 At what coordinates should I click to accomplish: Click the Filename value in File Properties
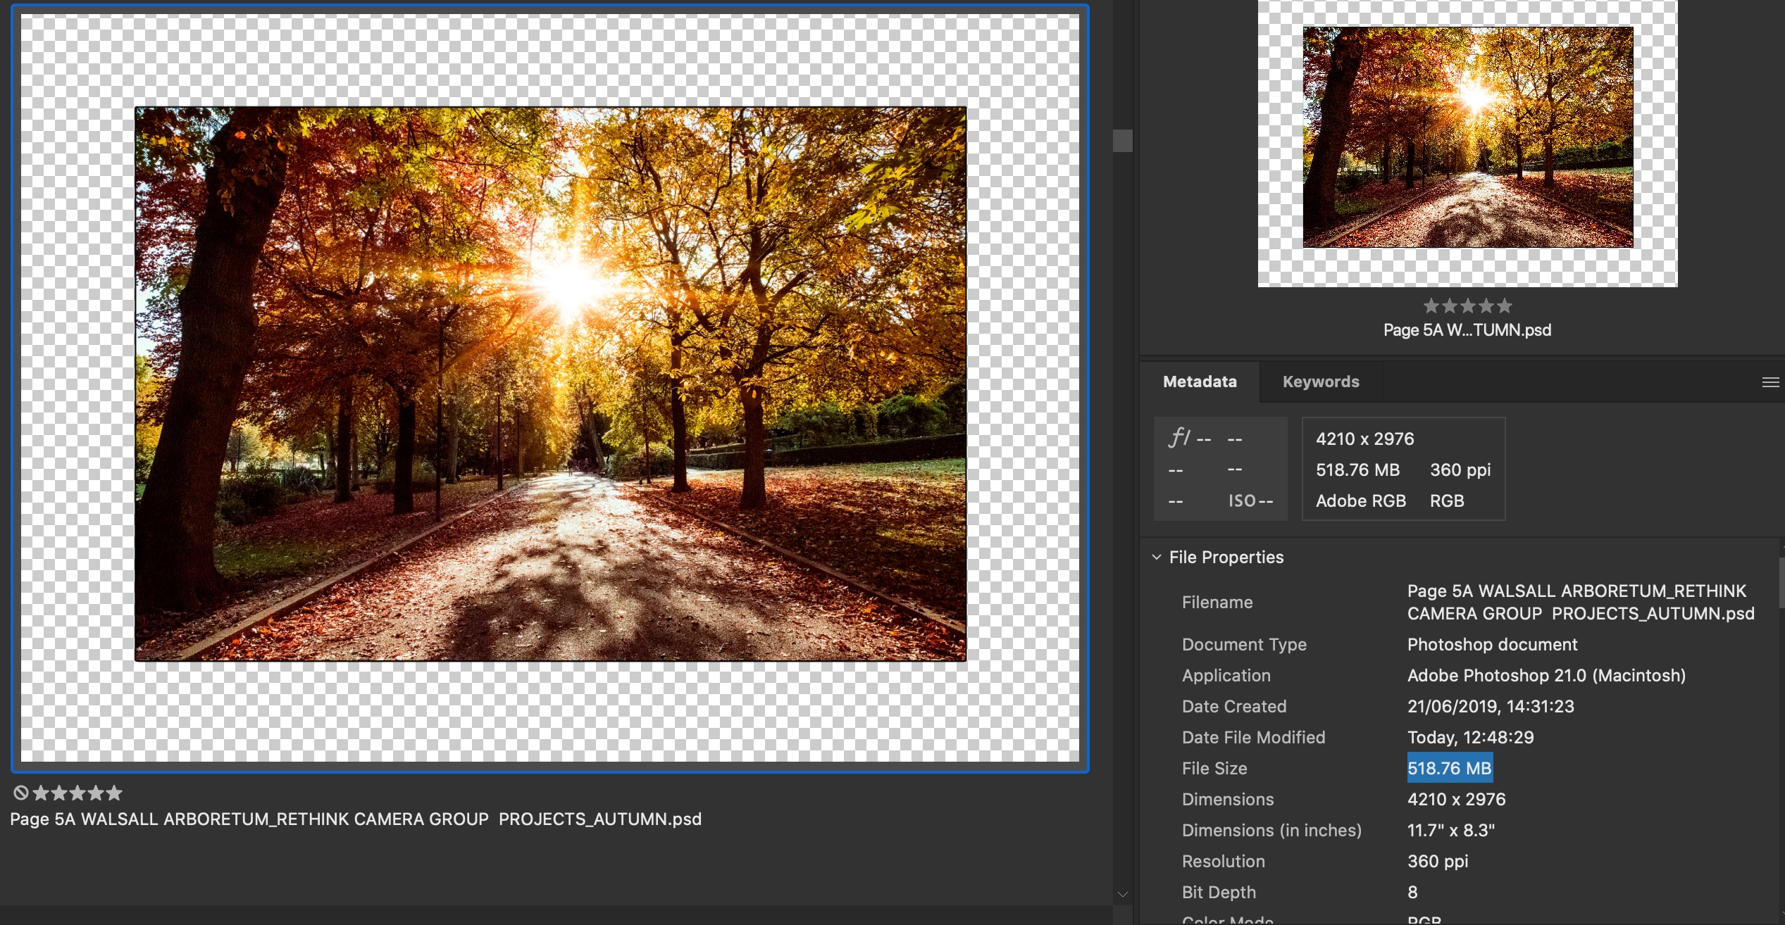pos(1580,602)
